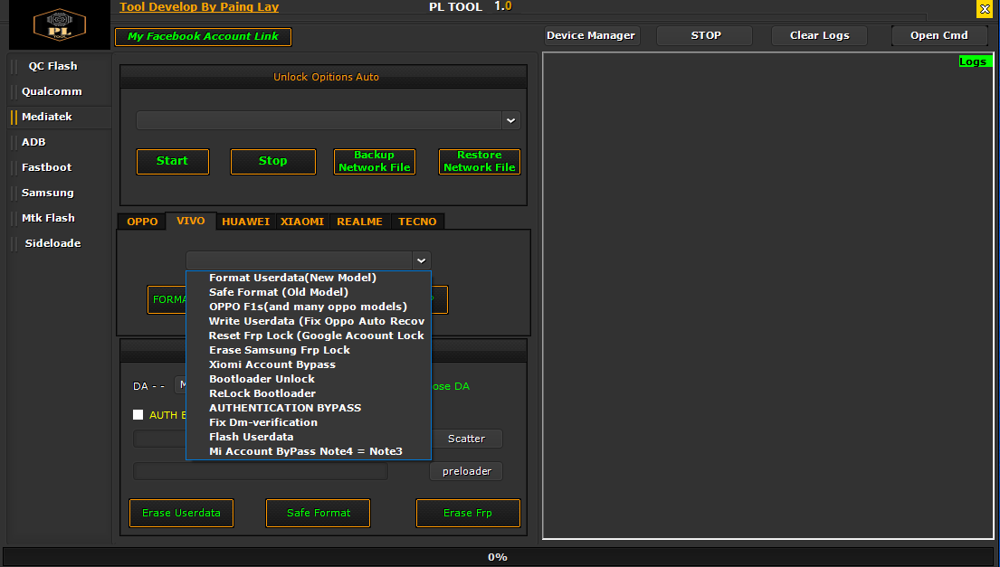Click the PL Tool logo icon
Viewport: 1000px width, 567px height.
(x=60, y=24)
